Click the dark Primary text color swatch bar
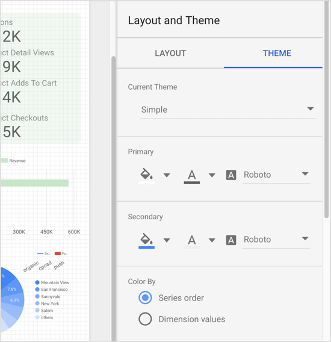This screenshot has height=342, width=331. [192, 183]
